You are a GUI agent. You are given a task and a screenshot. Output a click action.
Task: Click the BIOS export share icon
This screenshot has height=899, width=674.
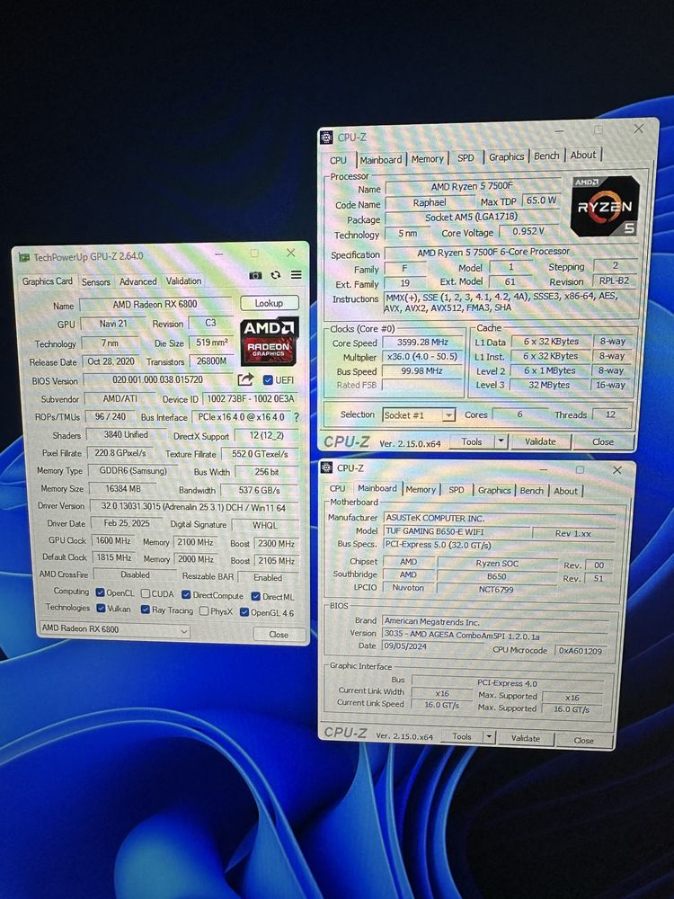[245, 379]
